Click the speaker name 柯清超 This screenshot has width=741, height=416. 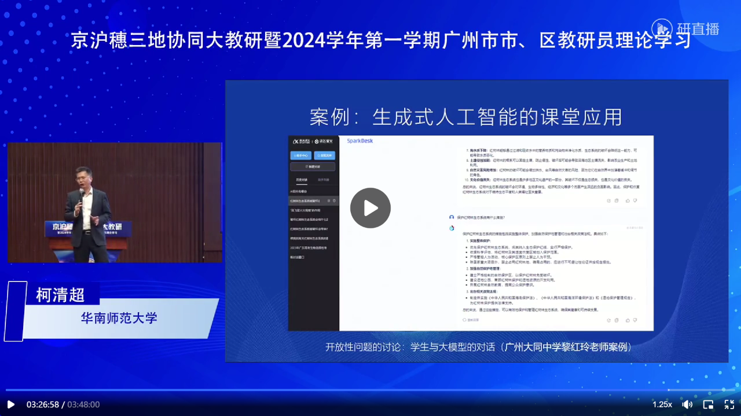(x=60, y=294)
